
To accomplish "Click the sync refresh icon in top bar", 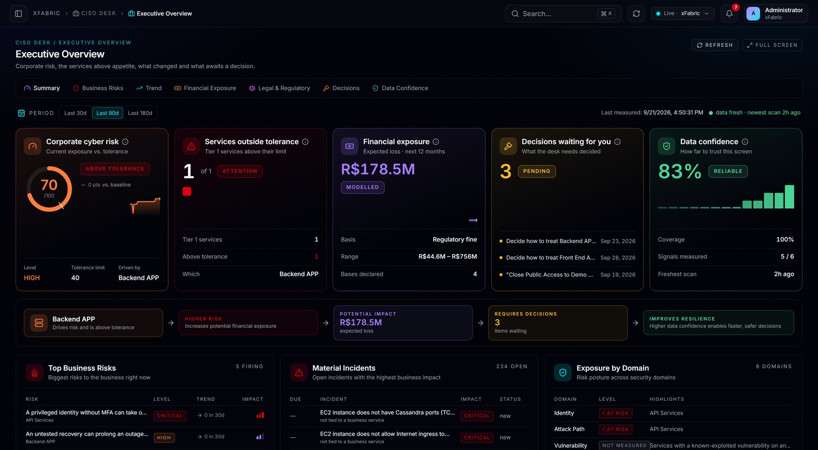I will (637, 13).
